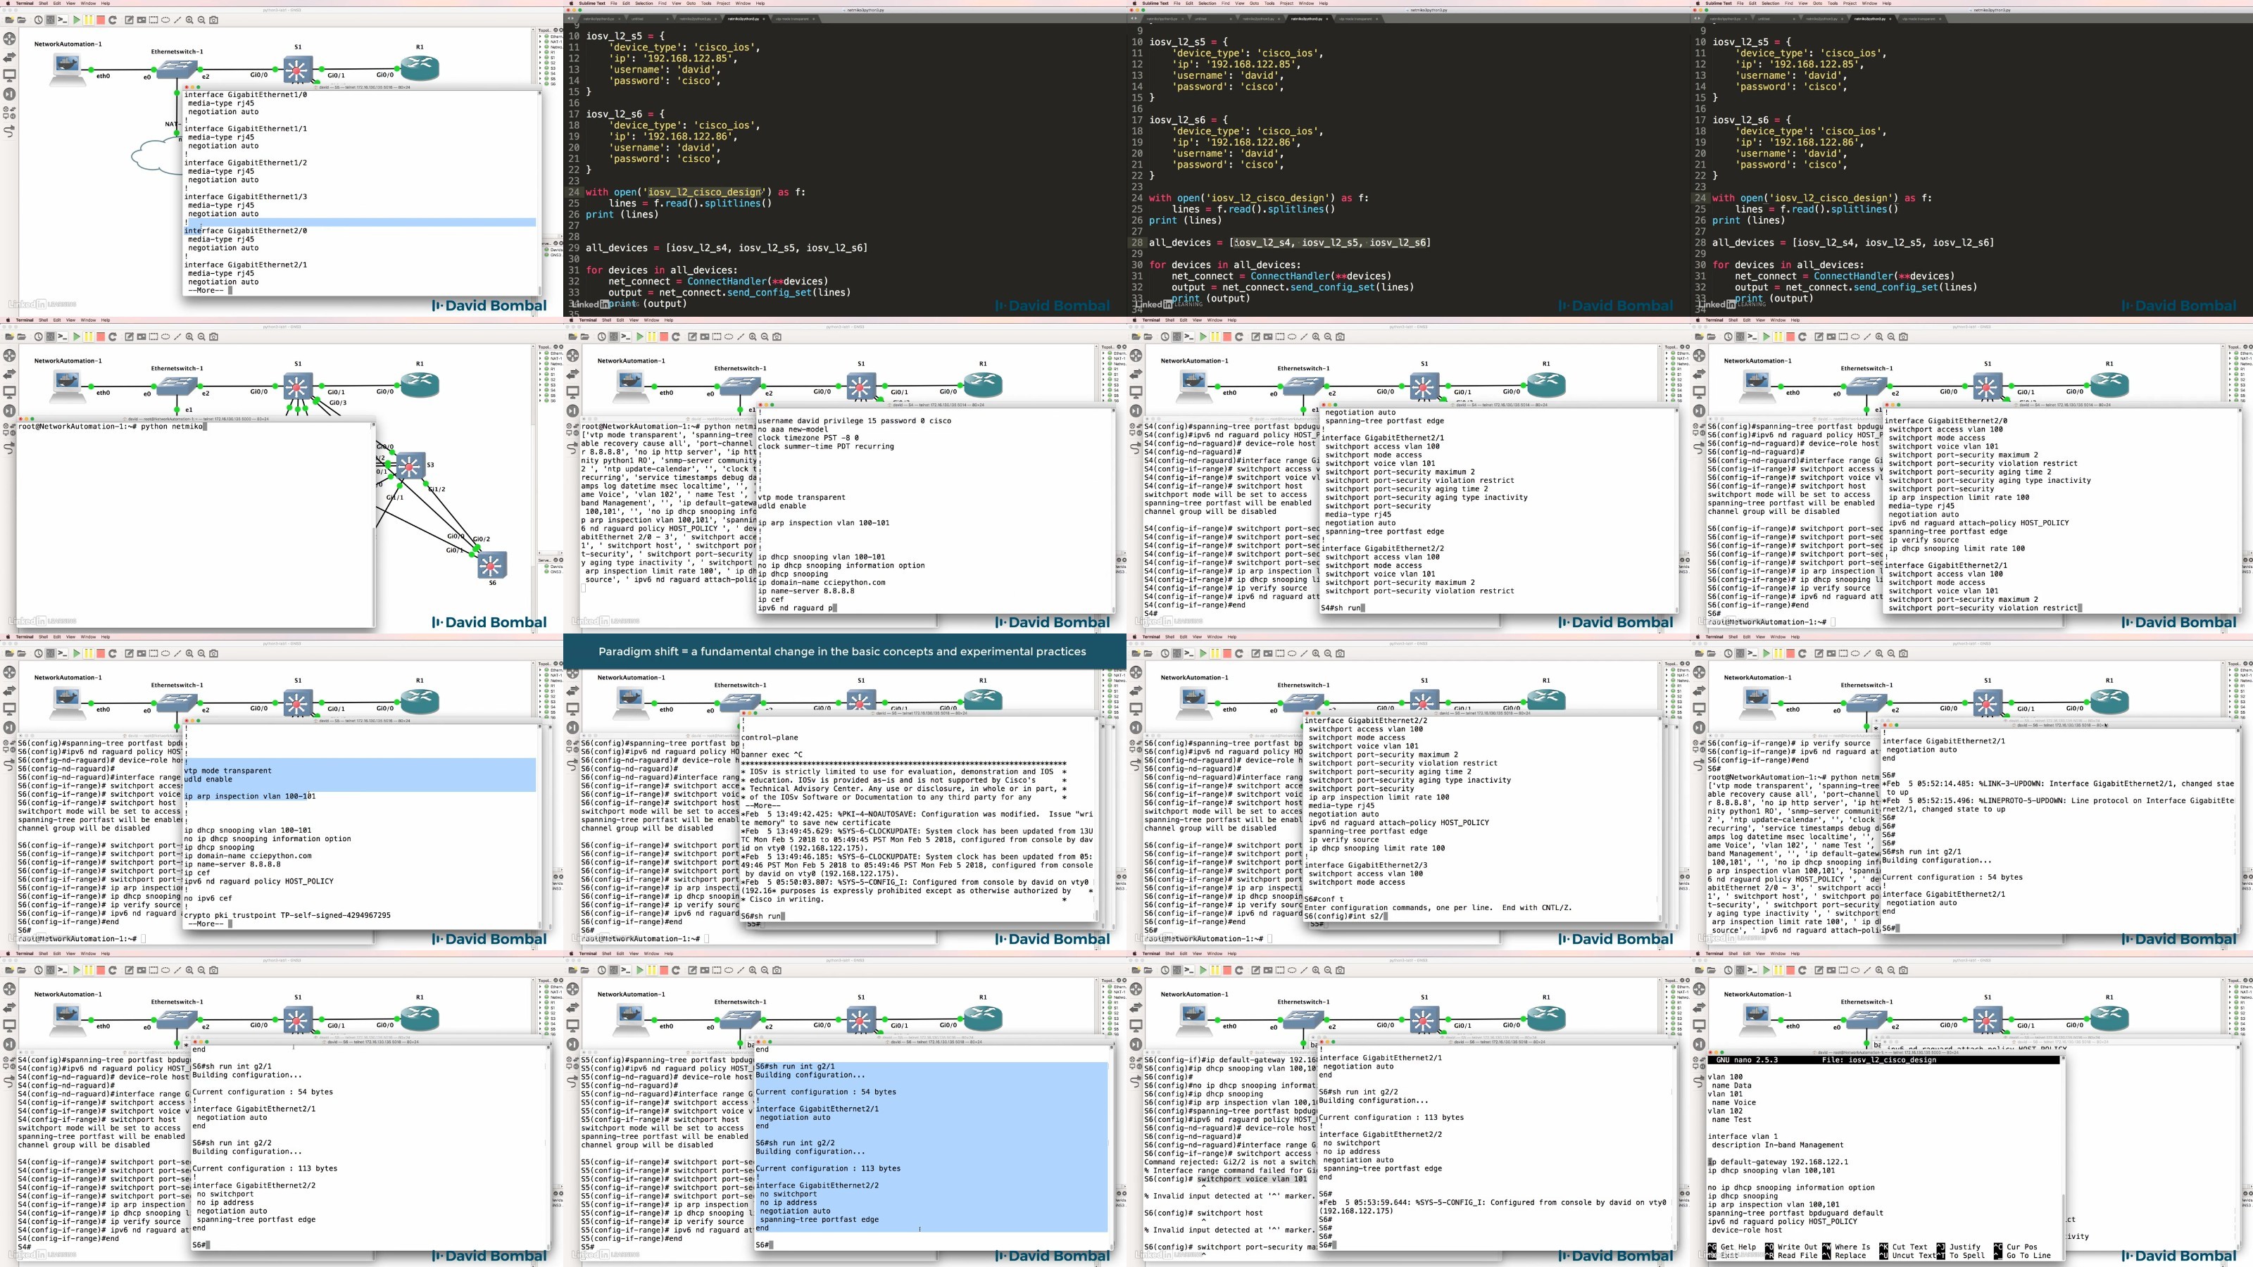The image size is (2253, 1267).
Task: Open Project menu in Sublime frame with highlighted filename string
Action: pos(723,3)
